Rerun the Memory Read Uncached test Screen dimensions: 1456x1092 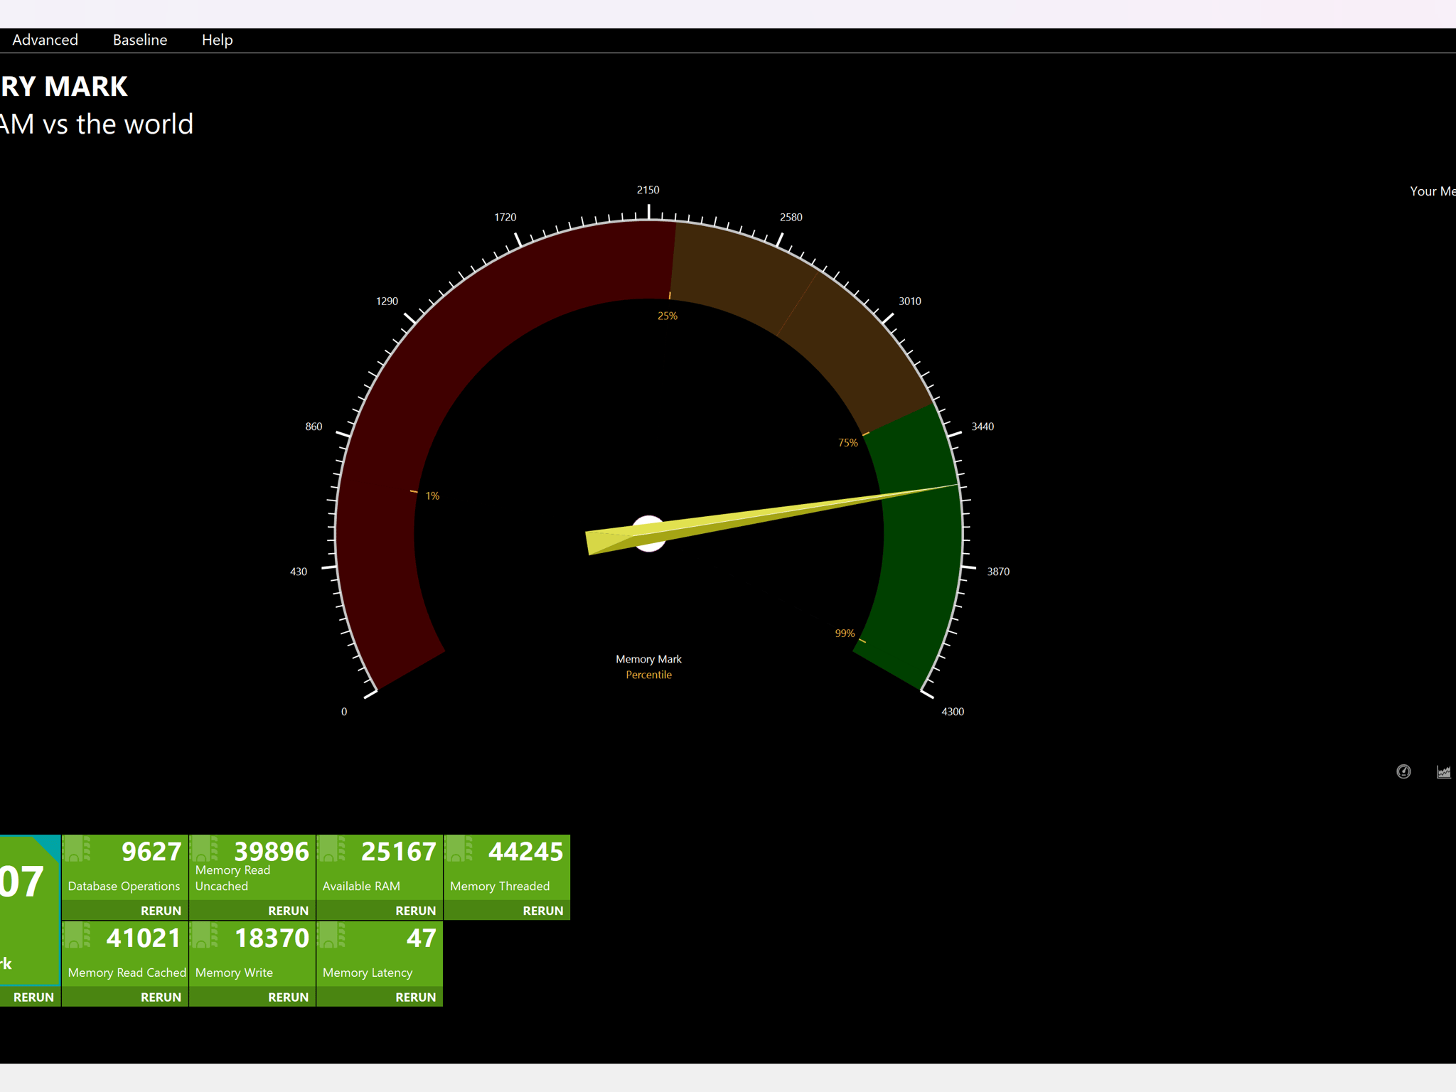pyautogui.click(x=288, y=911)
